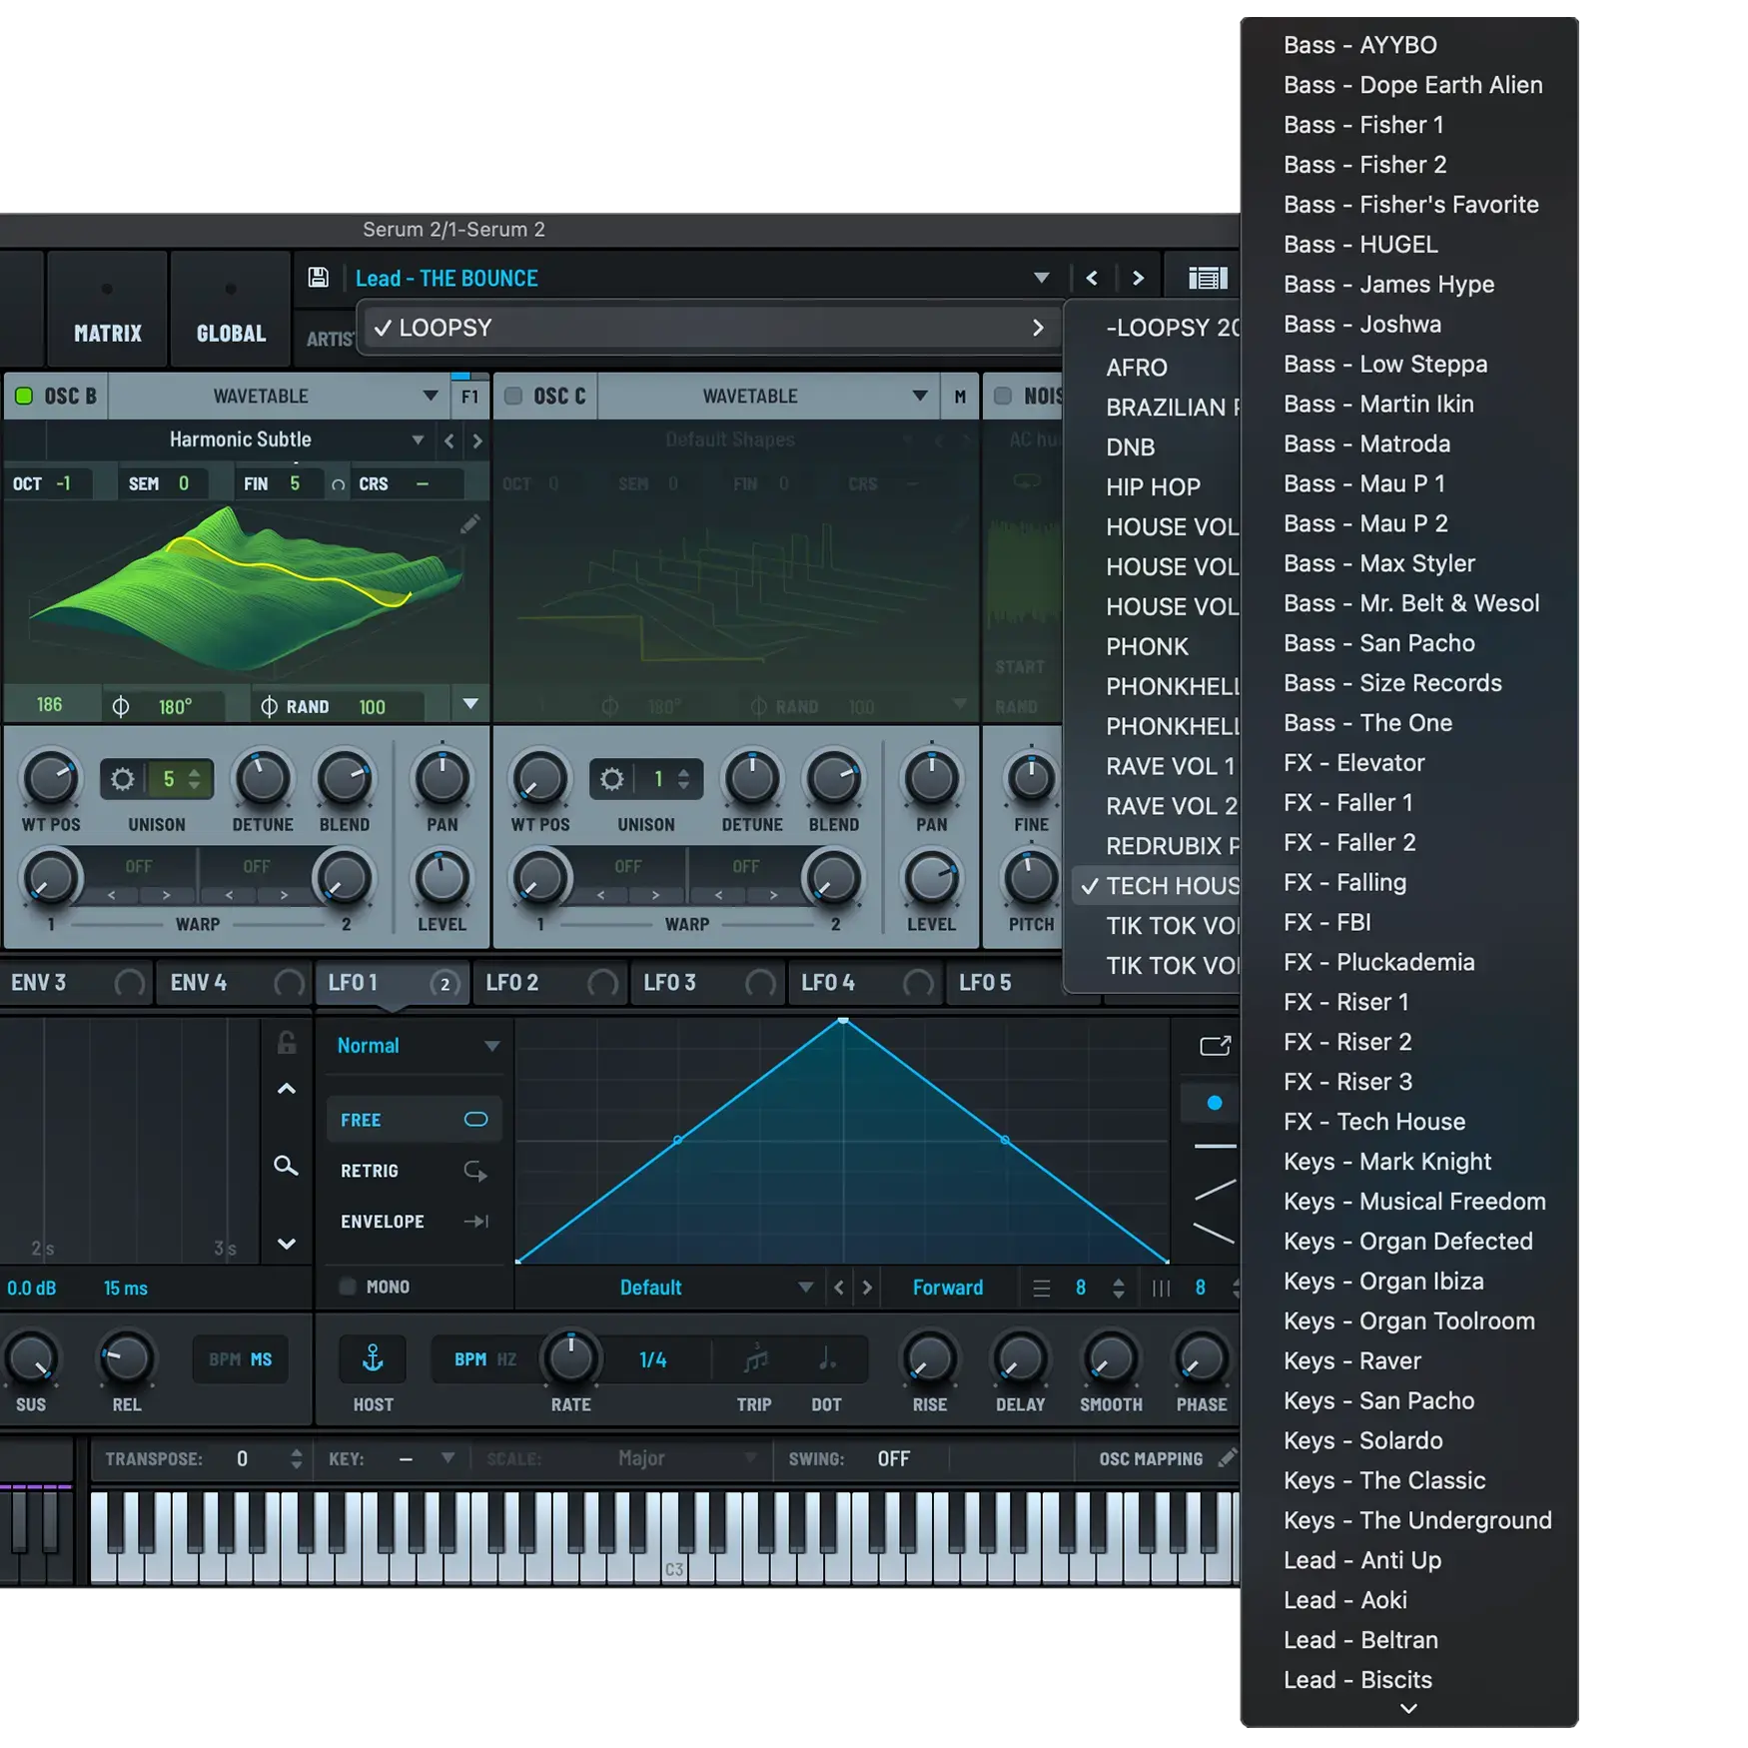Viewport: 1748px width, 1748px height.
Task: Switch rate units from BPM to MS
Action: click(259, 1358)
